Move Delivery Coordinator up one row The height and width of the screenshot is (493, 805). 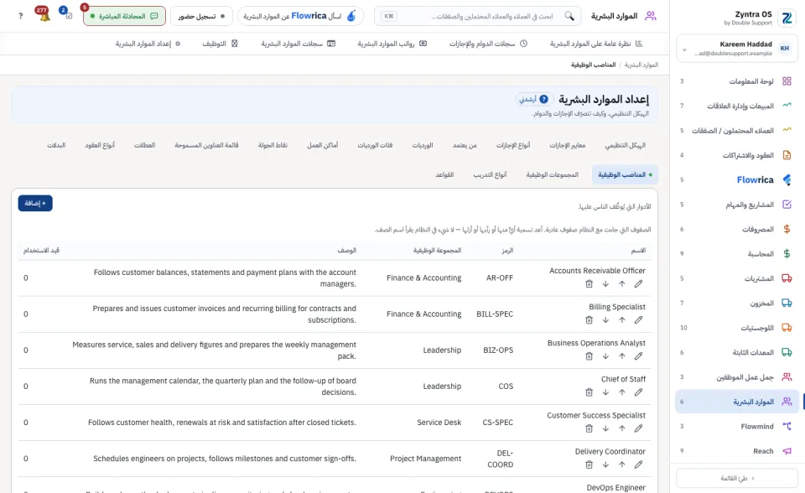coord(621,464)
